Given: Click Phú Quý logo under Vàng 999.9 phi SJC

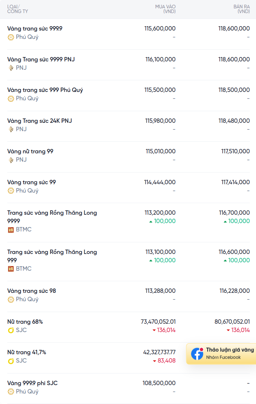Looking at the screenshot, I should (11, 392).
